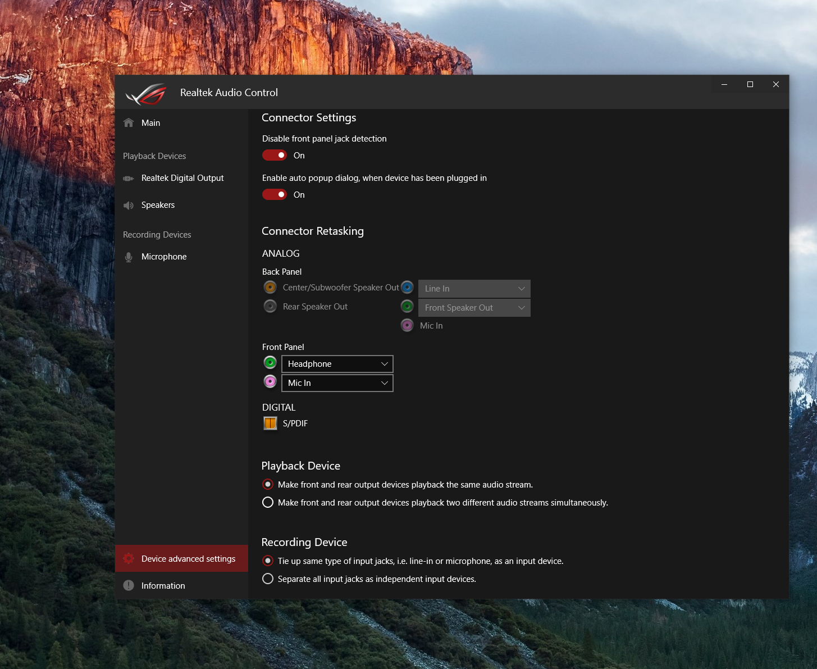The width and height of the screenshot is (817, 669).
Task: Toggle the auto popup dialog switch
Action: coord(275,194)
